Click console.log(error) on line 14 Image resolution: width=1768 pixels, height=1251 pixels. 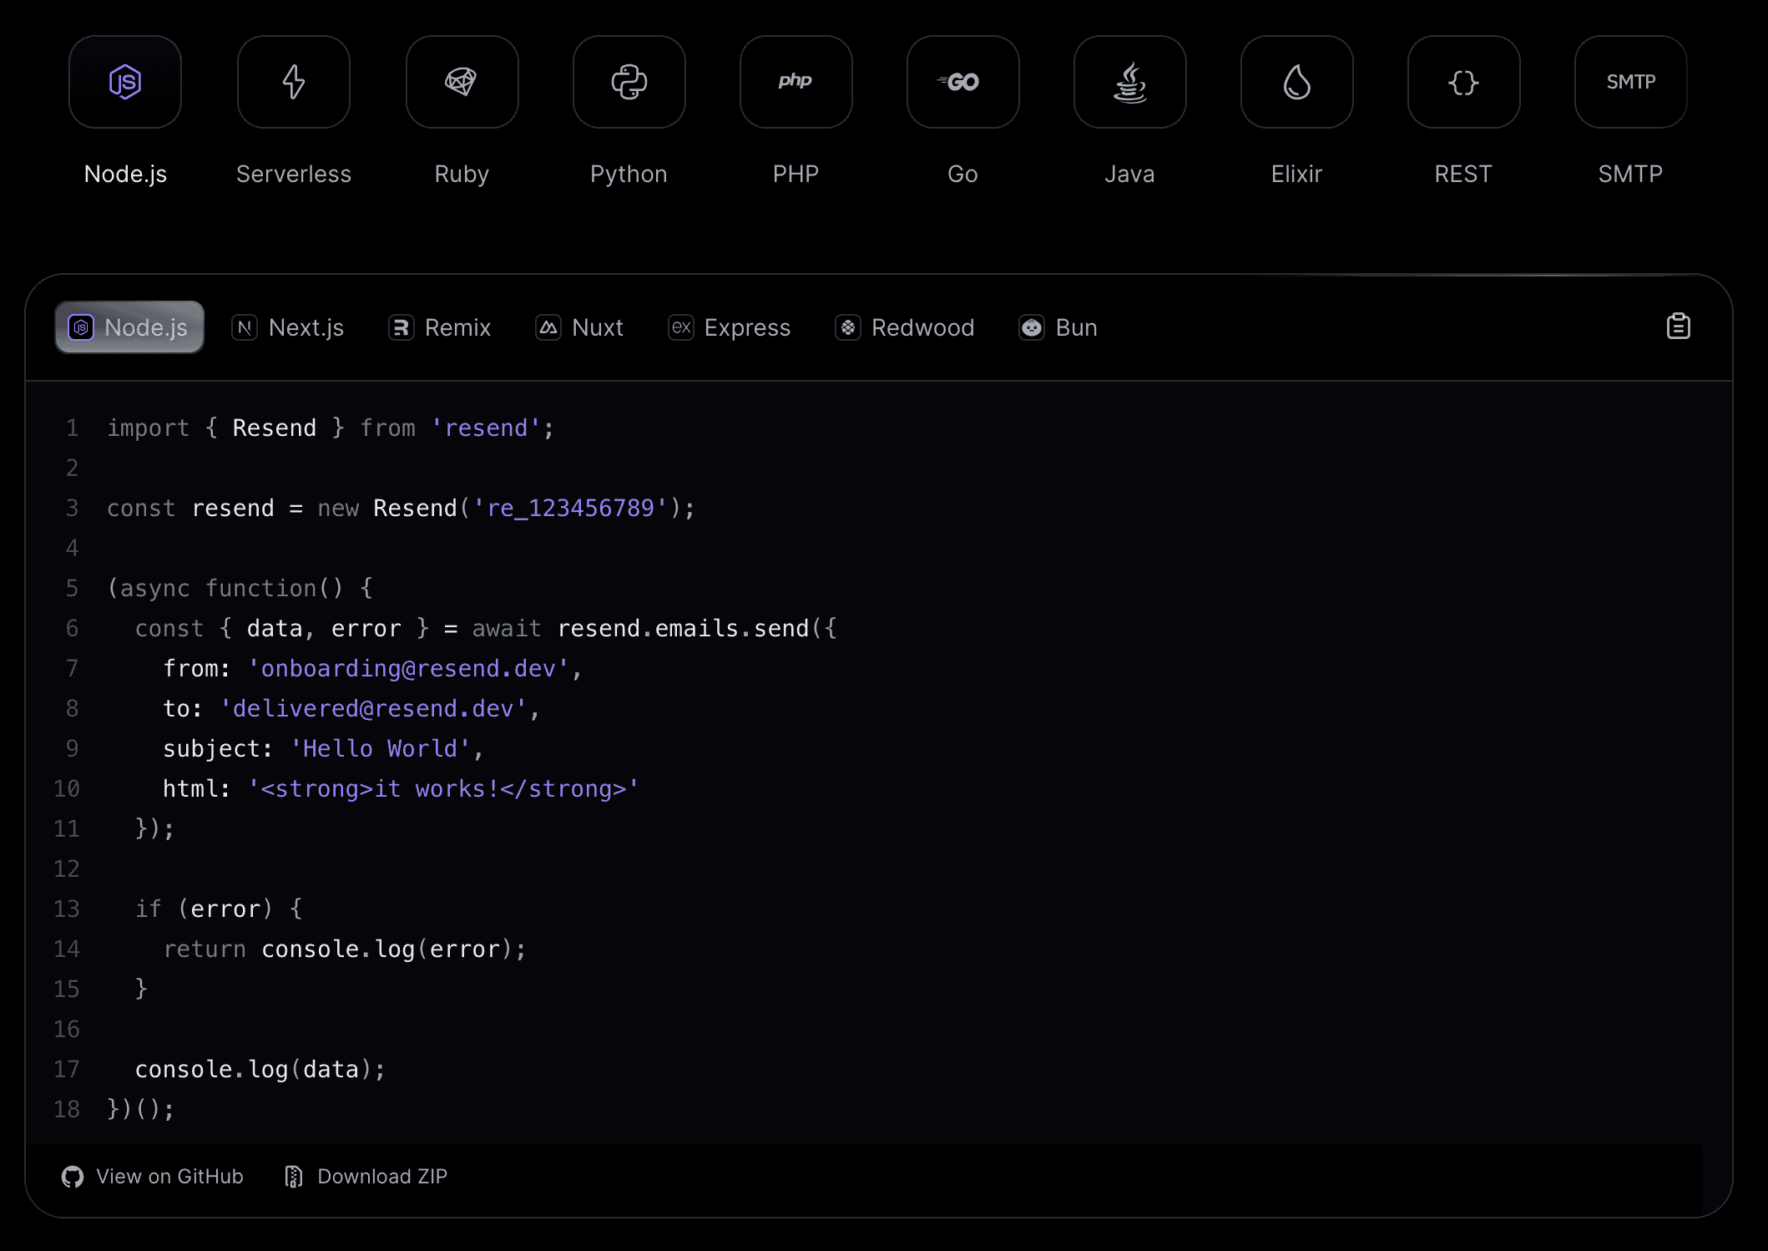tap(386, 950)
